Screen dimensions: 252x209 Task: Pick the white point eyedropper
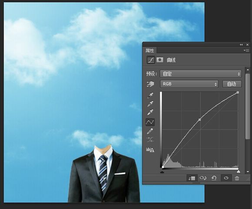(150, 112)
